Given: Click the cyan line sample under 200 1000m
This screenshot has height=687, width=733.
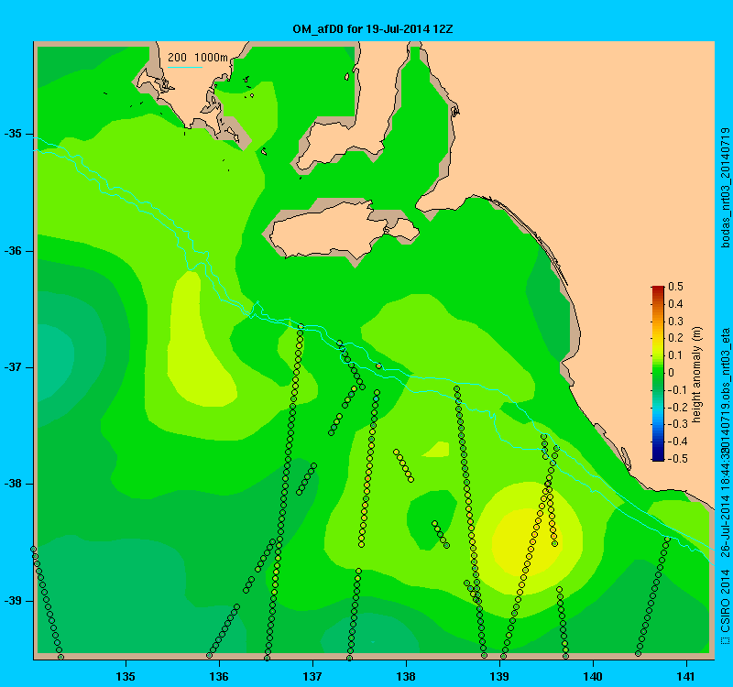Looking at the screenshot, I should point(185,67).
